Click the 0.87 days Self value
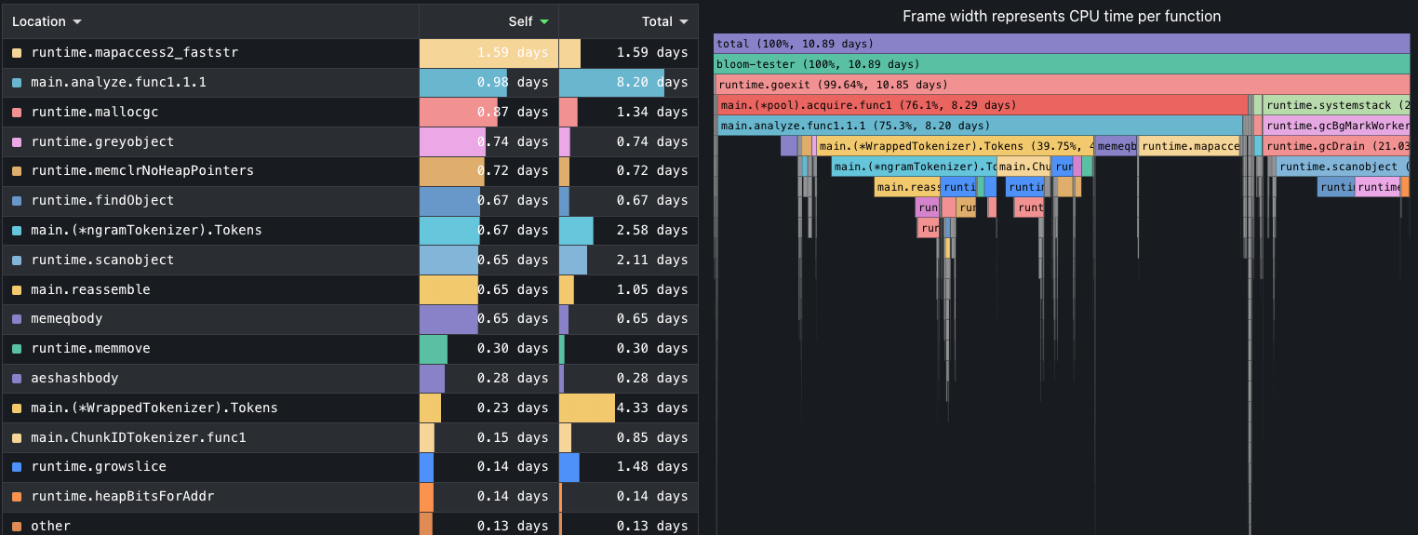 tap(513, 113)
